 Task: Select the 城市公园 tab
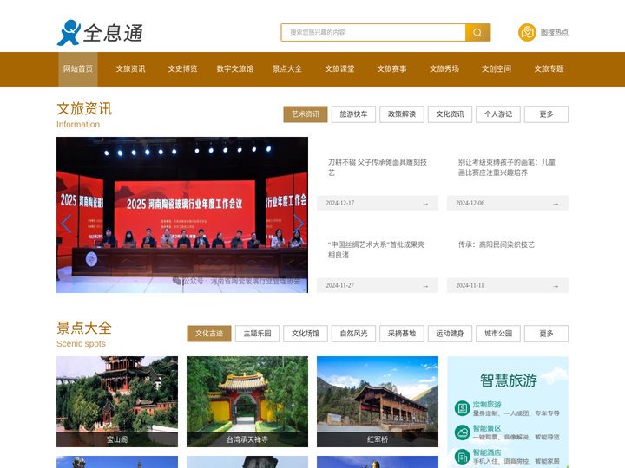coord(498,334)
